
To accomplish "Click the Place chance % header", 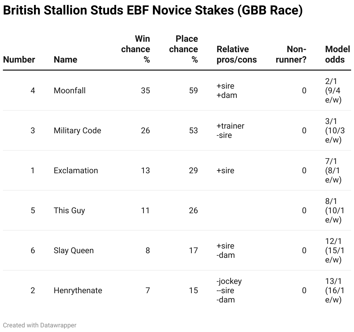I will (x=184, y=49).
